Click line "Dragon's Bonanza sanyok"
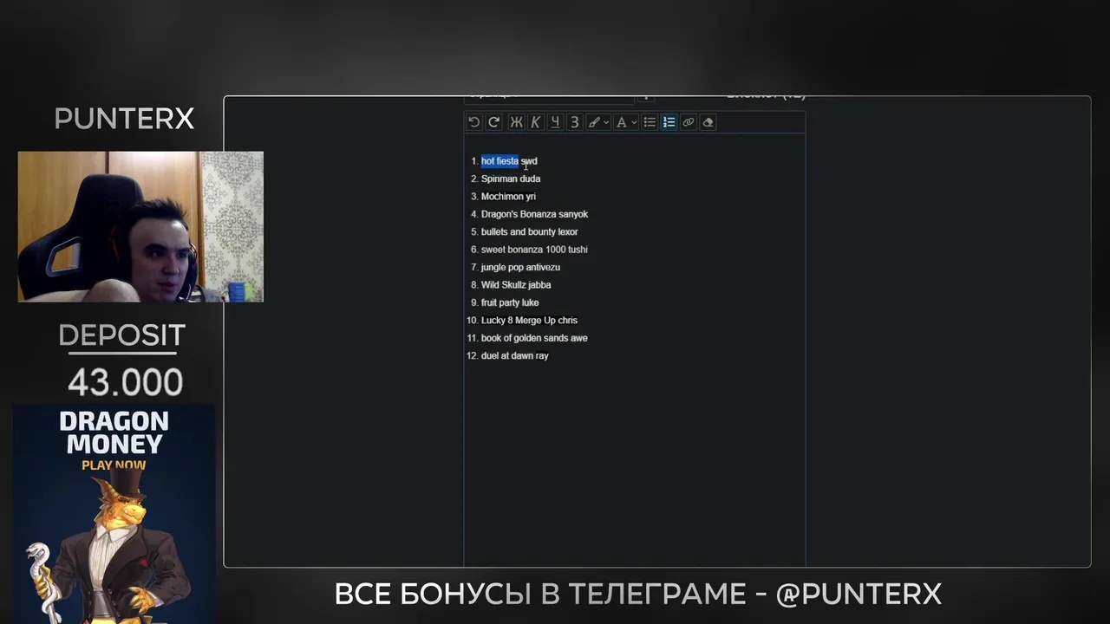Viewport: 1110px width, 624px height. pos(534,214)
